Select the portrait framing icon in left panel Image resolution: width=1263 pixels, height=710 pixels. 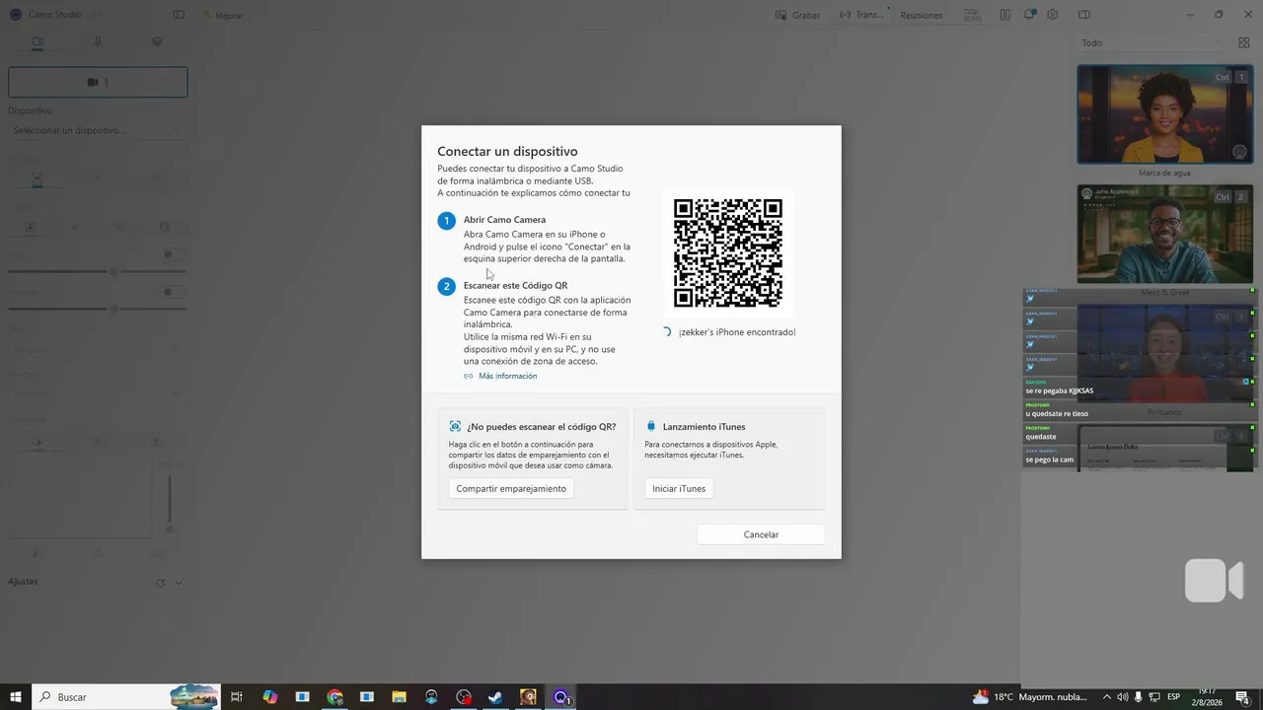[x=30, y=227]
